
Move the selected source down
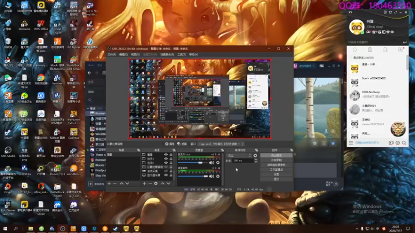click(168, 183)
